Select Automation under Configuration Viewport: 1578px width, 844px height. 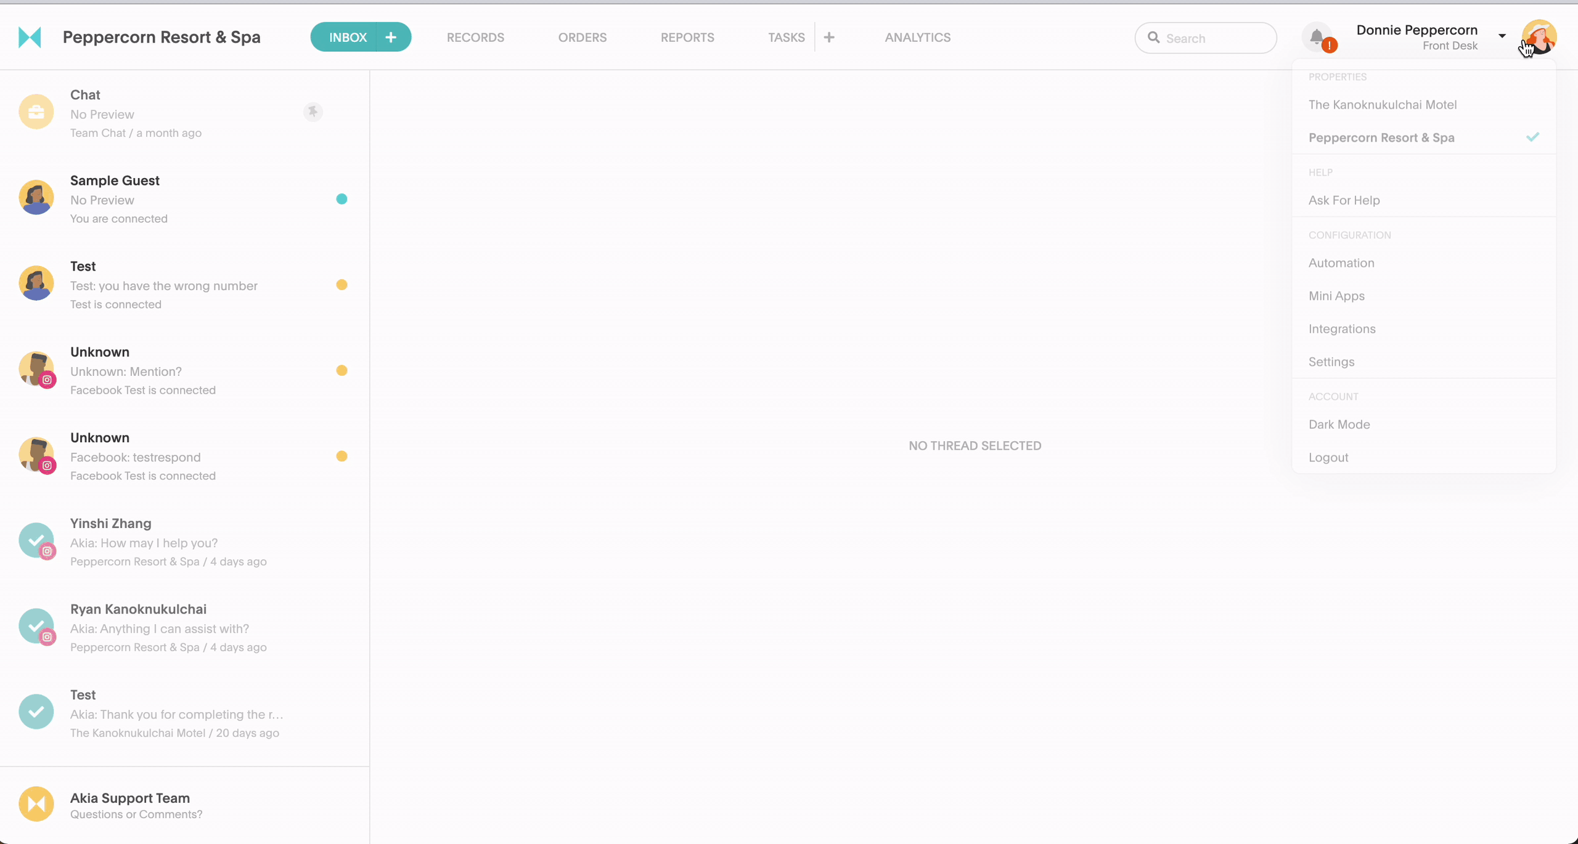coord(1341,262)
